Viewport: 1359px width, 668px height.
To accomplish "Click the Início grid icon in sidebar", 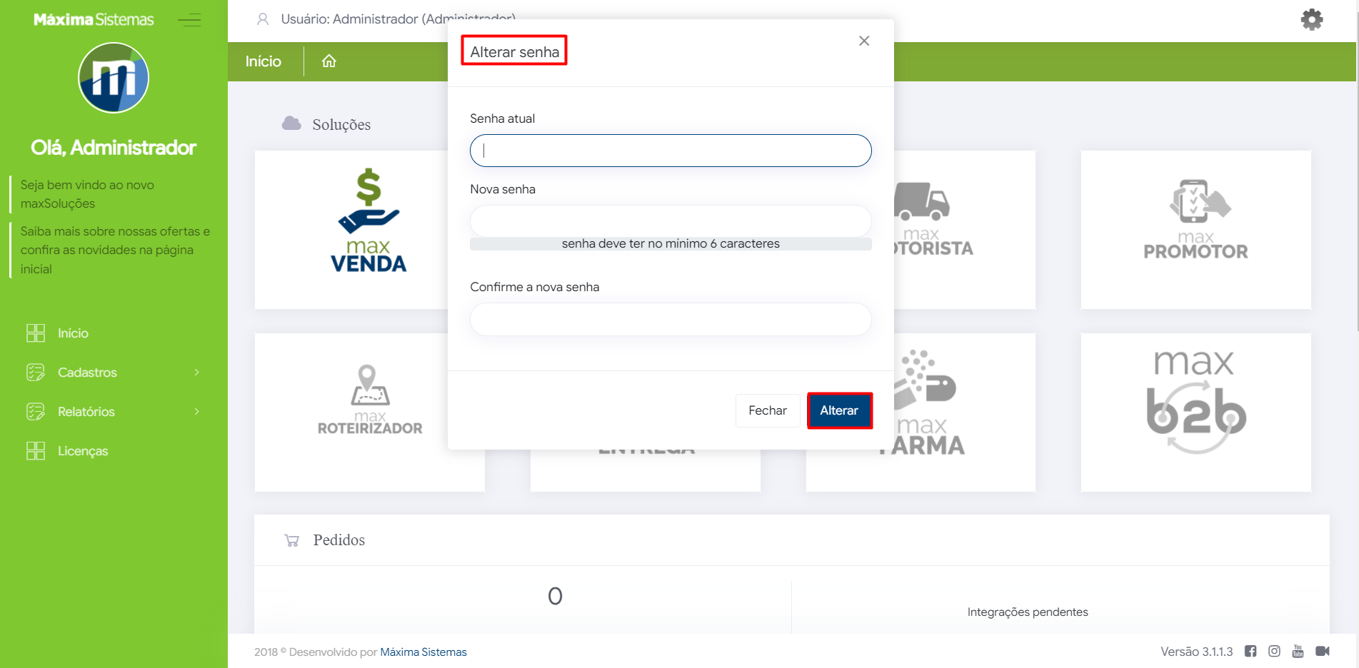I will coord(36,333).
